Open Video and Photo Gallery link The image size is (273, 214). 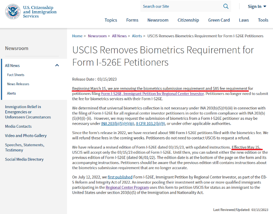pyautogui.click(x=26, y=136)
